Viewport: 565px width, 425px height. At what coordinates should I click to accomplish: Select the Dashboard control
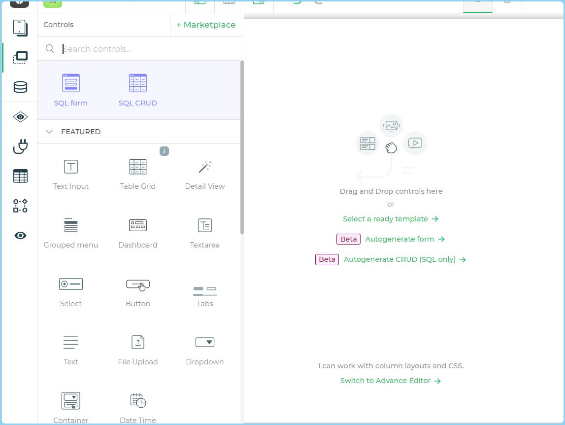click(x=137, y=226)
